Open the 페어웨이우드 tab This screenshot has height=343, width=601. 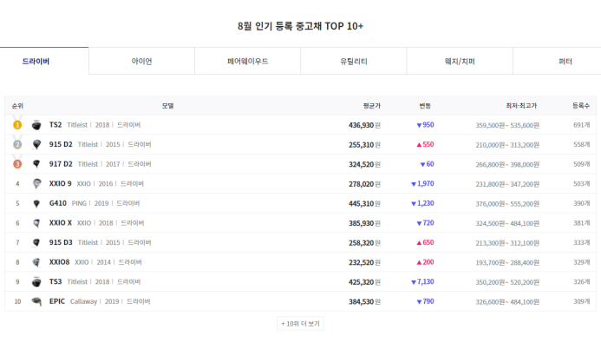click(x=248, y=61)
